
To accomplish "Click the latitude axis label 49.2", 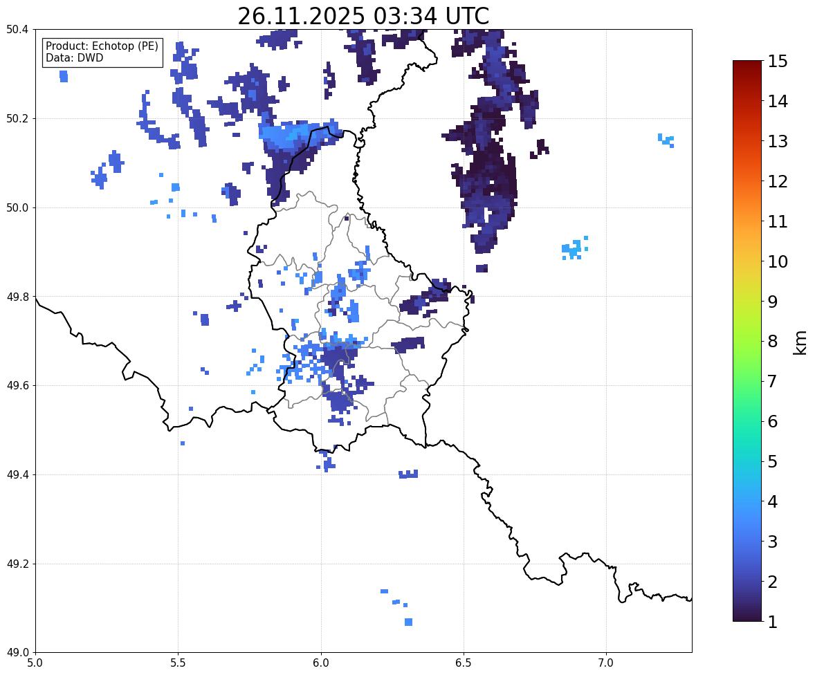I will click(x=17, y=564).
